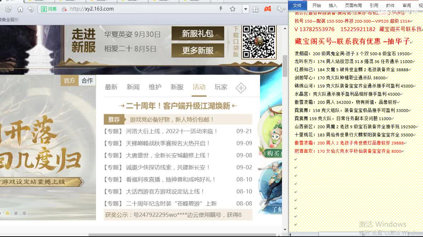Open the 页面布局 ribbon tab in Word
This screenshot has width=423, height=237.
tap(354, 5)
